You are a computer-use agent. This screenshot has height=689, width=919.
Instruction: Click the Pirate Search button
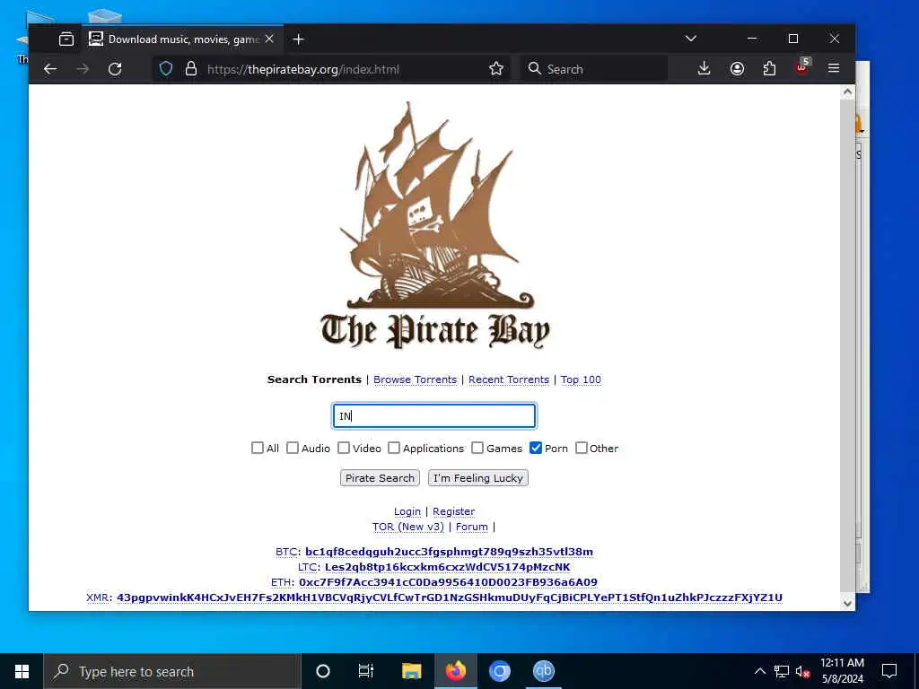pyautogui.click(x=380, y=478)
